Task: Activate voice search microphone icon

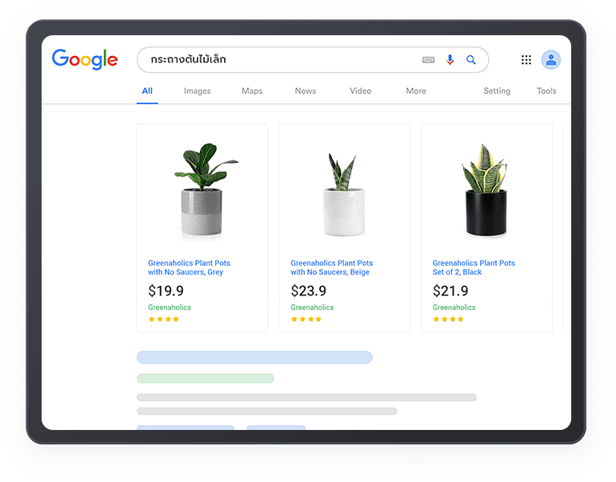Action: point(450,60)
